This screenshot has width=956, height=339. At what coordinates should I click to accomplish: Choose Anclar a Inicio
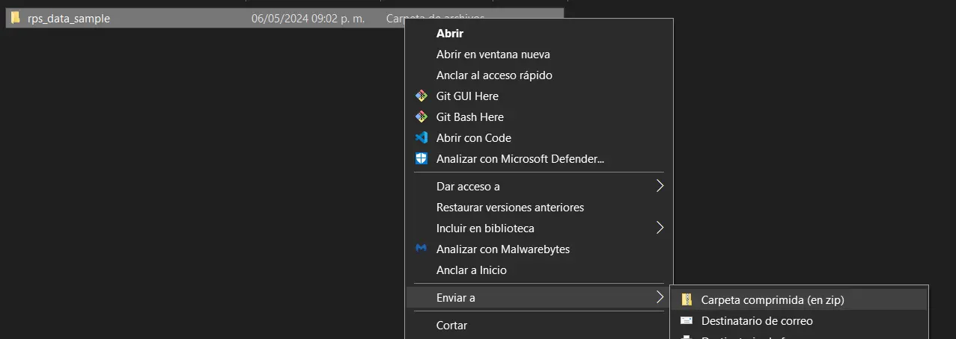tap(472, 270)
